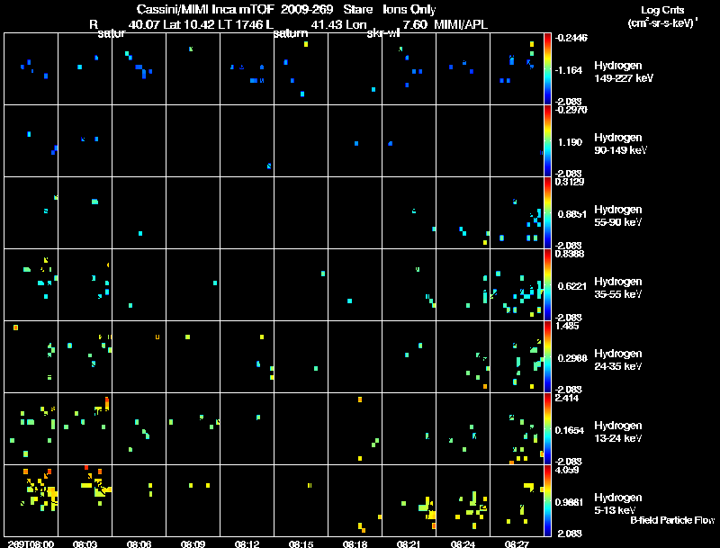The height and width of the screenshot is (548, 720).
Task: Click the 'Cassini/MIMI Inca mTOF' title text
Action: (x=205, y=9)
